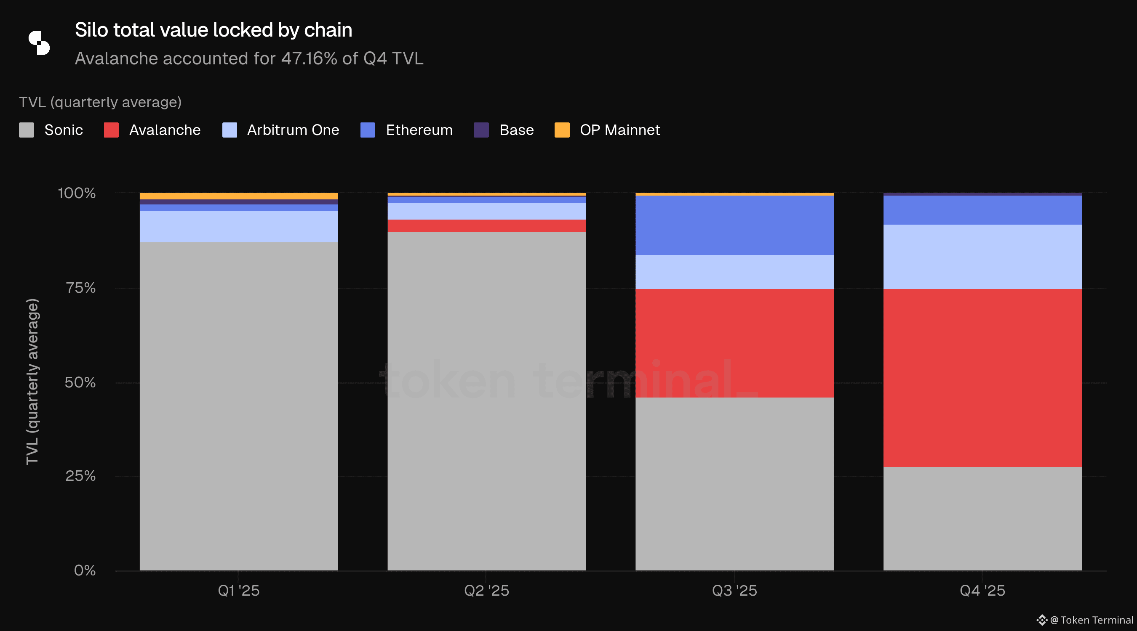Click the Q2 '25 axis label
This screenshot has height=631, width=1137.
[486, 591]
